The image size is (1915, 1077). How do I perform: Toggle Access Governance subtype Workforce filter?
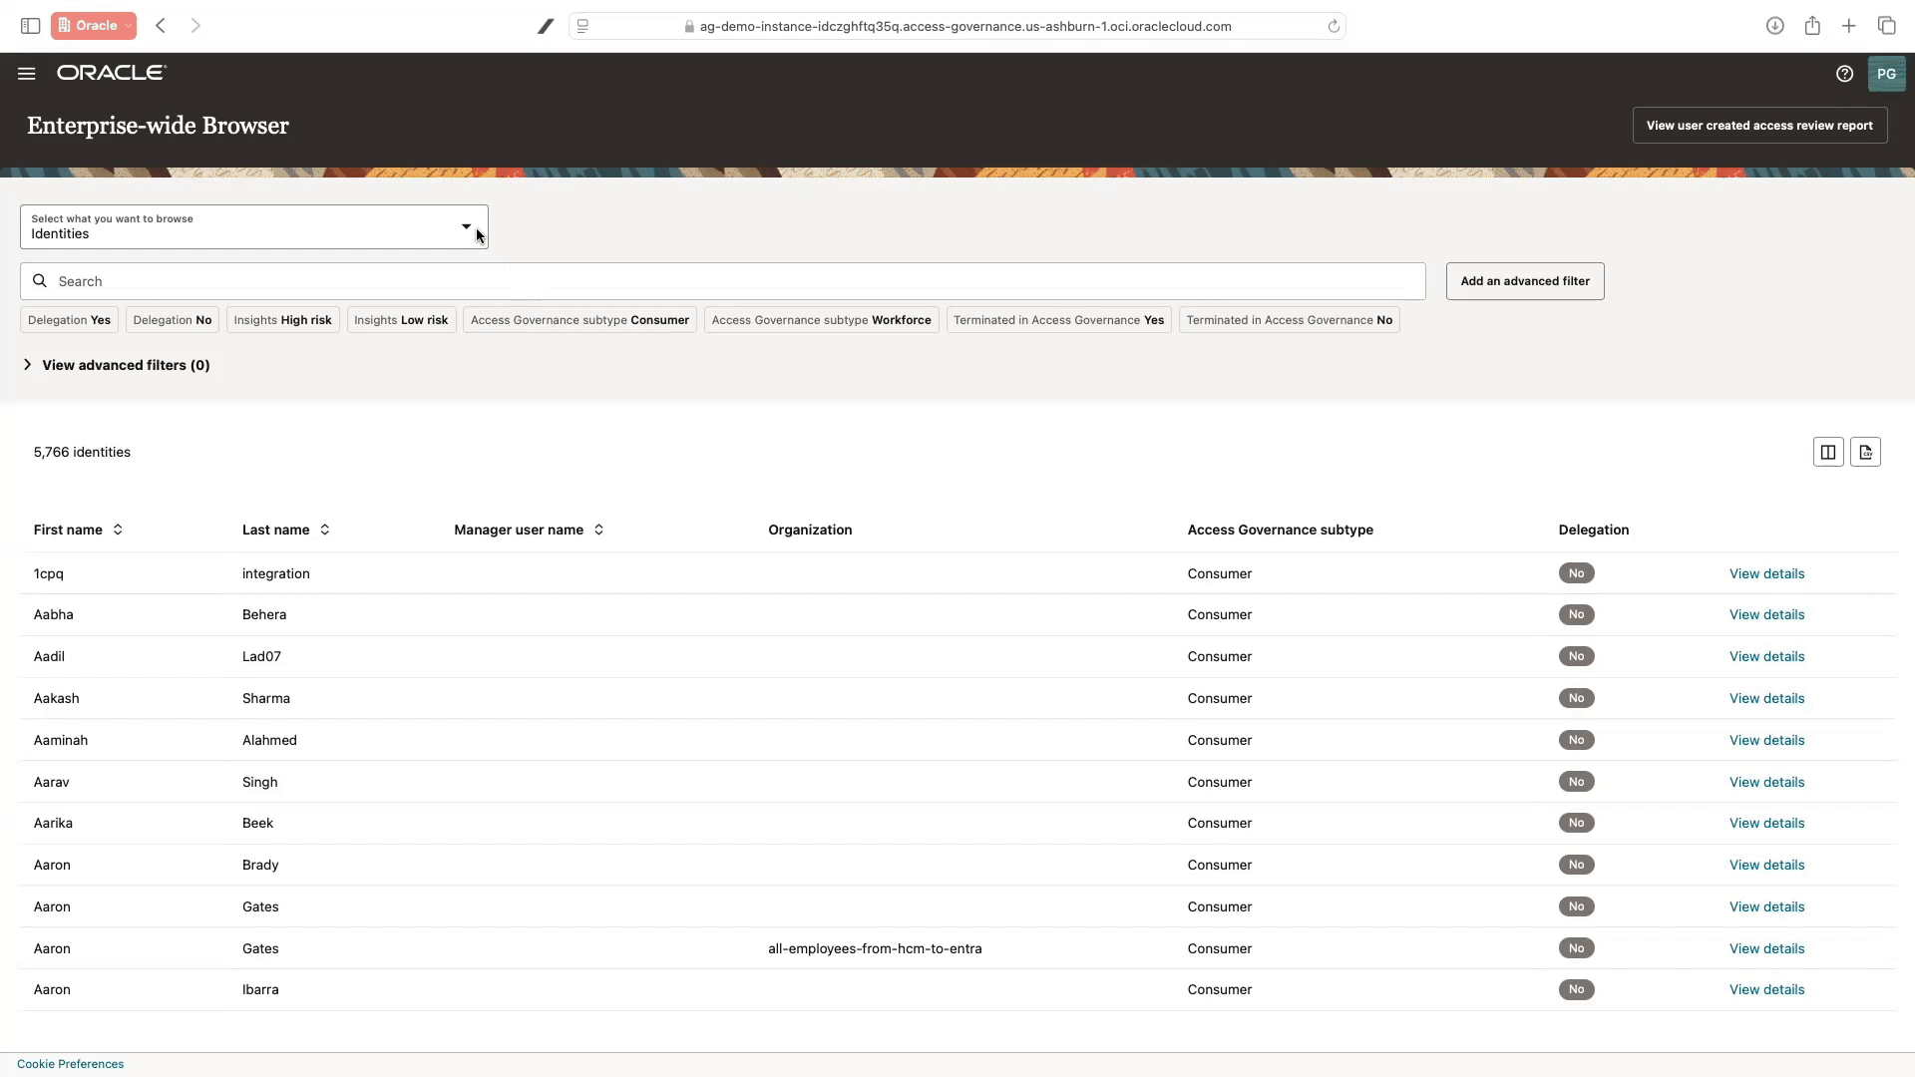pos(821,319)
